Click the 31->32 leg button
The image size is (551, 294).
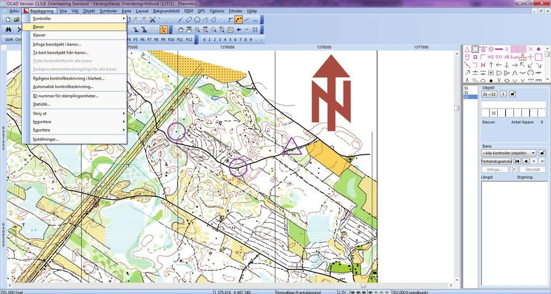tap(489, 94)
